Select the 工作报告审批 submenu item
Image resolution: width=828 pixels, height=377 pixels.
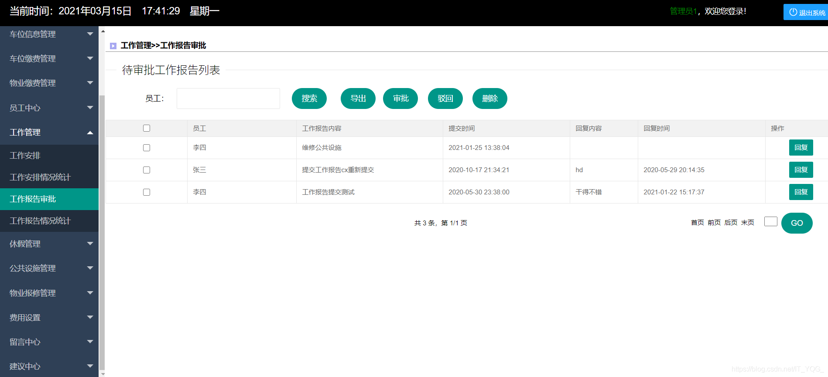(49, 199)
